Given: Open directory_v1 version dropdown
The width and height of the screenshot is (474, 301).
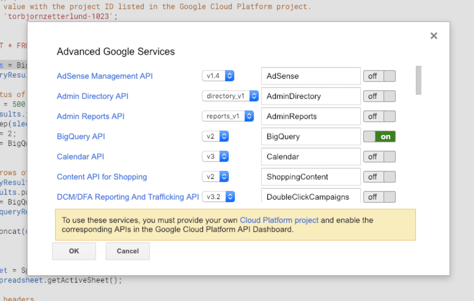Looking at the screenshot, I should click(x=230, y=96).
